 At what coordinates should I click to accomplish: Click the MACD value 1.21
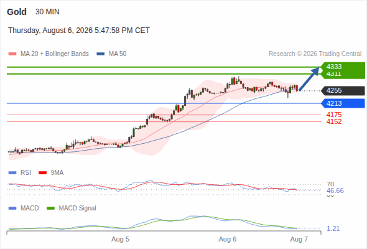[333, 228]
